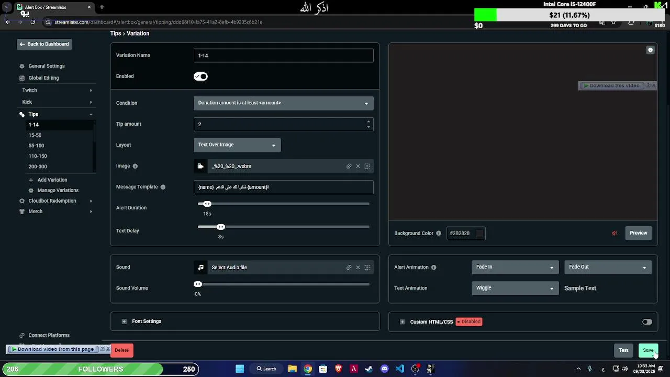Open File Explorer from the taskbar
Screen dimensions: 670x377
[293, 369]
